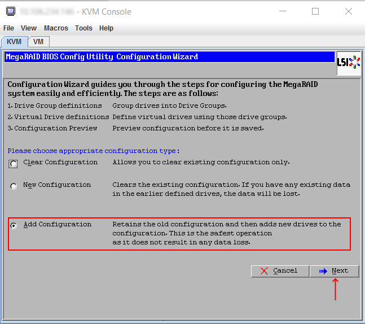Select the Clear Configuration radio button
Screen dimensions: 365x324
(14, 164)
